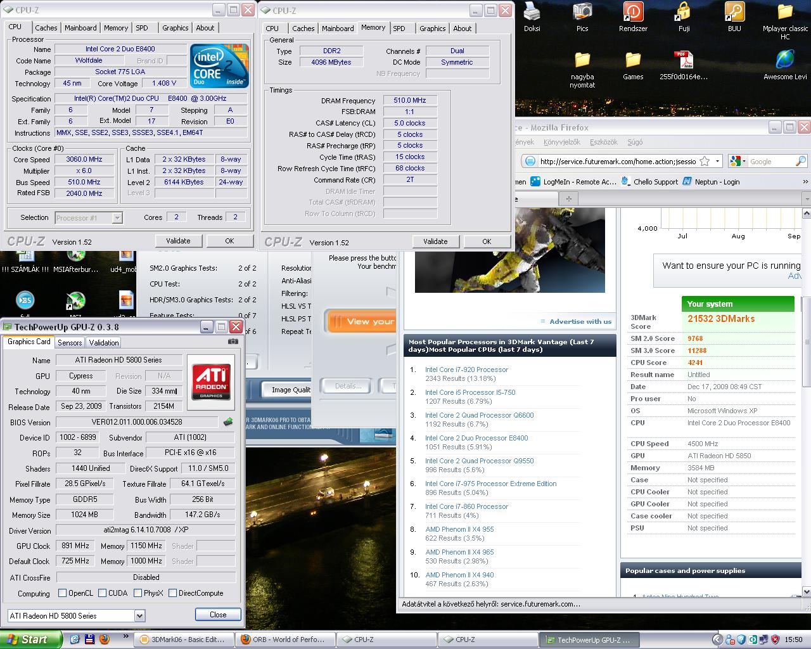The image size is (811, 649).
Task: Click the Google search box in Firefox
Action: tap(770, 162)
